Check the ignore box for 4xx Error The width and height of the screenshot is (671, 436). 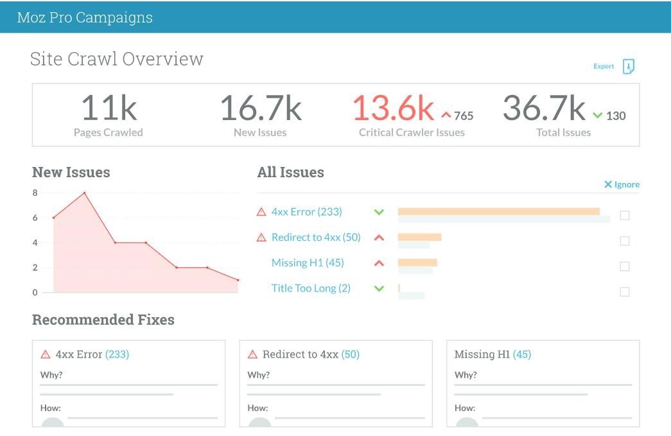coord(625,216)
